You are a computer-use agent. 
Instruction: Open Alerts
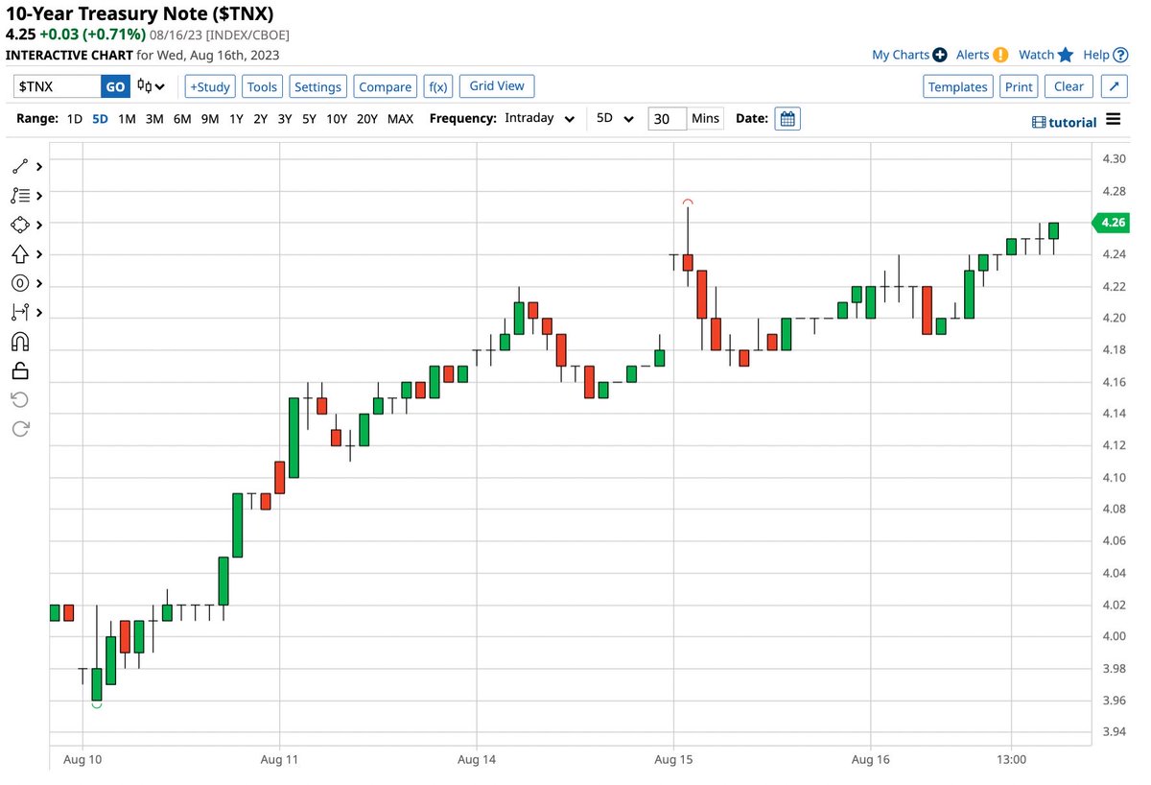973,55
